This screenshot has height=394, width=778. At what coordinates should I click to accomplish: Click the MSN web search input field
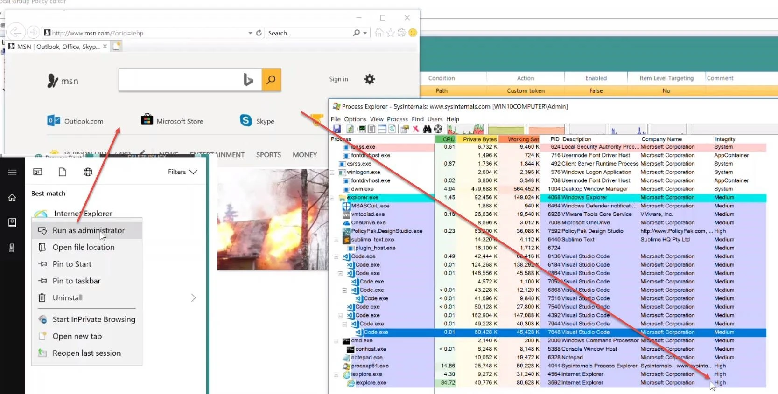click(180, 80)
